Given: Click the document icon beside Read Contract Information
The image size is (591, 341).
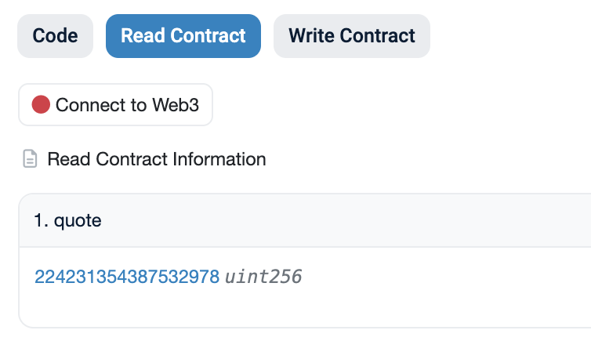Looking at the screenshot, I should (x=30, y=160).
